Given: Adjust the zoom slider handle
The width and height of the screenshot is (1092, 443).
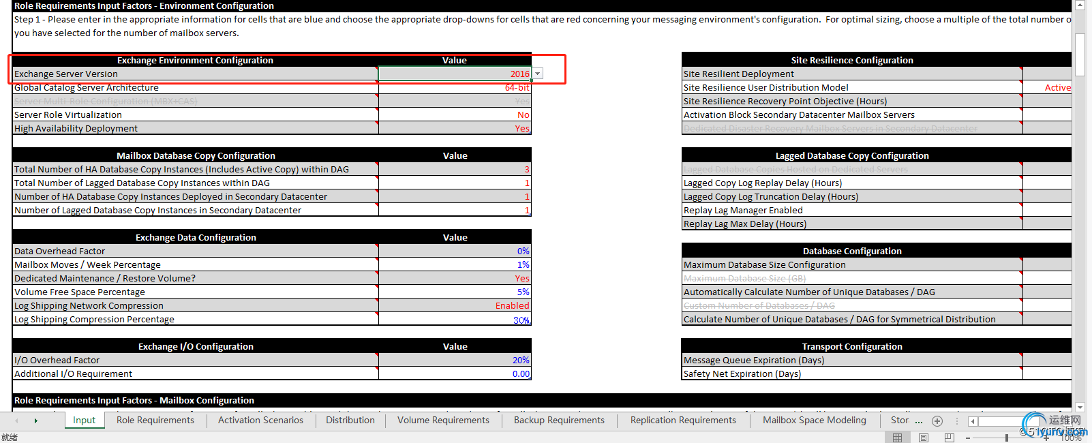Looking at the screenshot, I should click(1007, 438).
